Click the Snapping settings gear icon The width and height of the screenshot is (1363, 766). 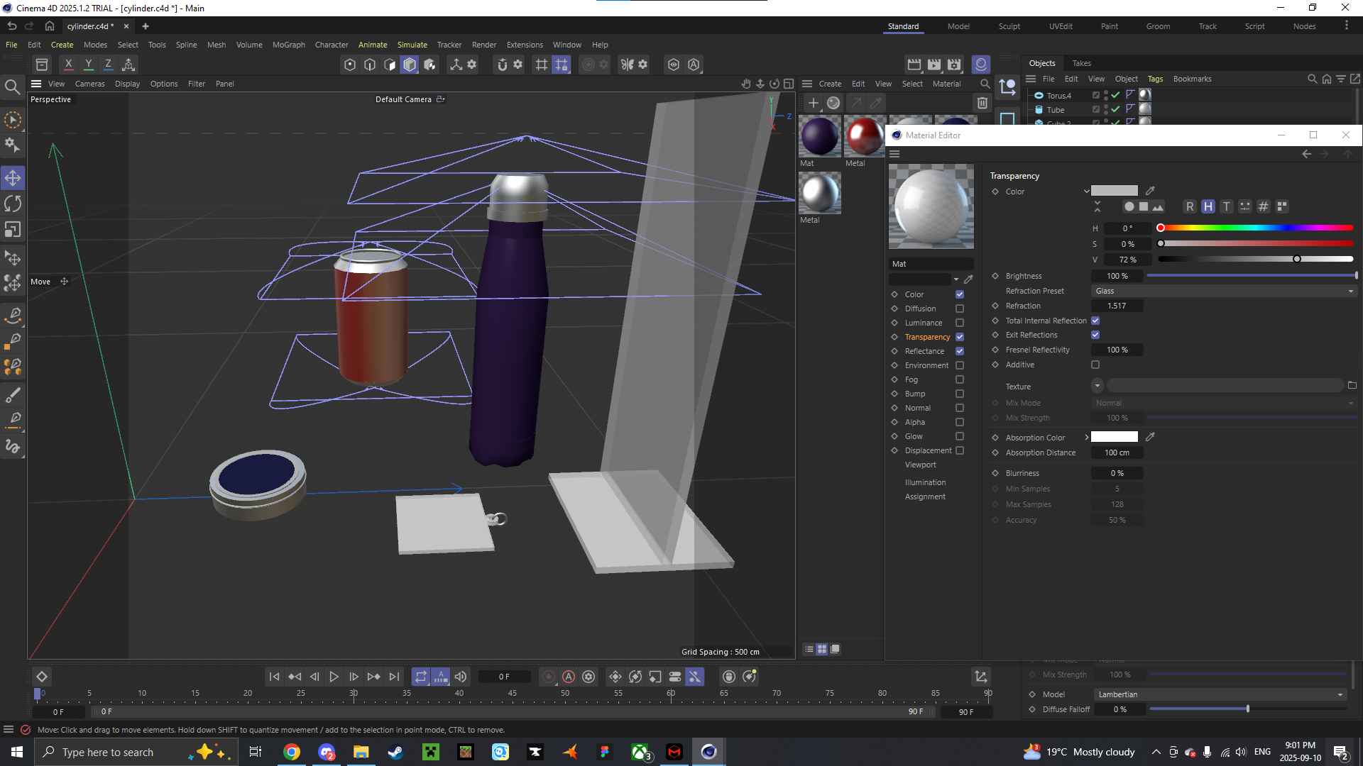(518, 65)
